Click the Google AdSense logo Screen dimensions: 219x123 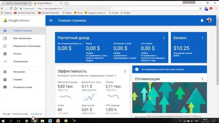pyautogui.click(x=16, y=20)
